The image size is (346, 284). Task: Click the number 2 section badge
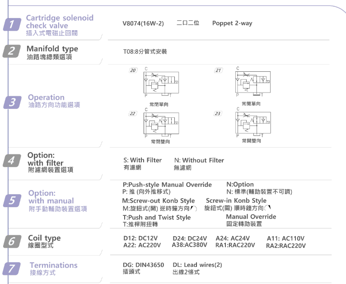[12, 51]
